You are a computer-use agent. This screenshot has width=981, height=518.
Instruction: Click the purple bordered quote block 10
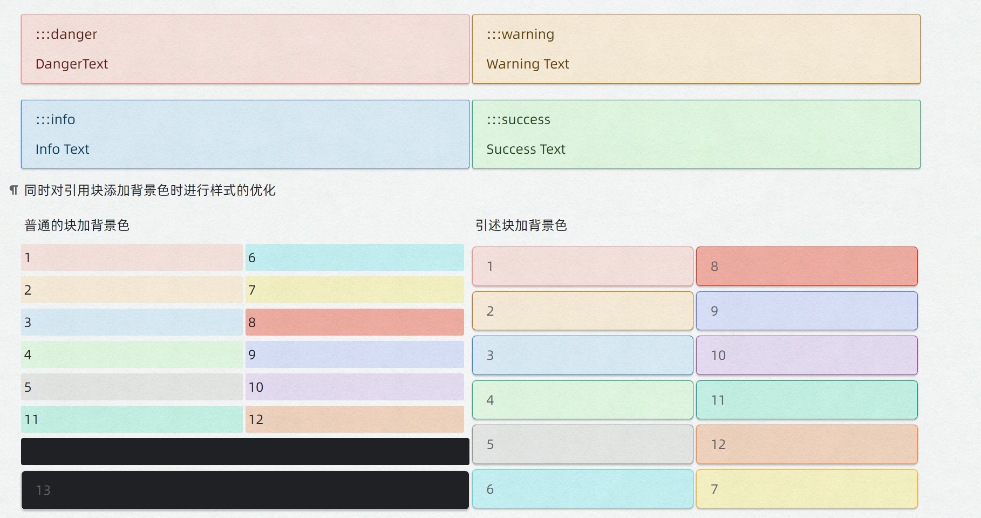[x=807, y=355]
